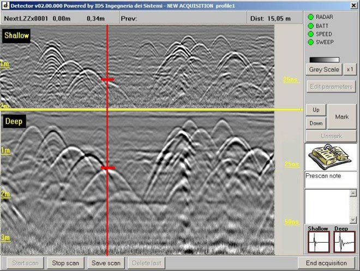Click the red marker on Deep radargram
The image size is (360, 271).
coord(108,168)
